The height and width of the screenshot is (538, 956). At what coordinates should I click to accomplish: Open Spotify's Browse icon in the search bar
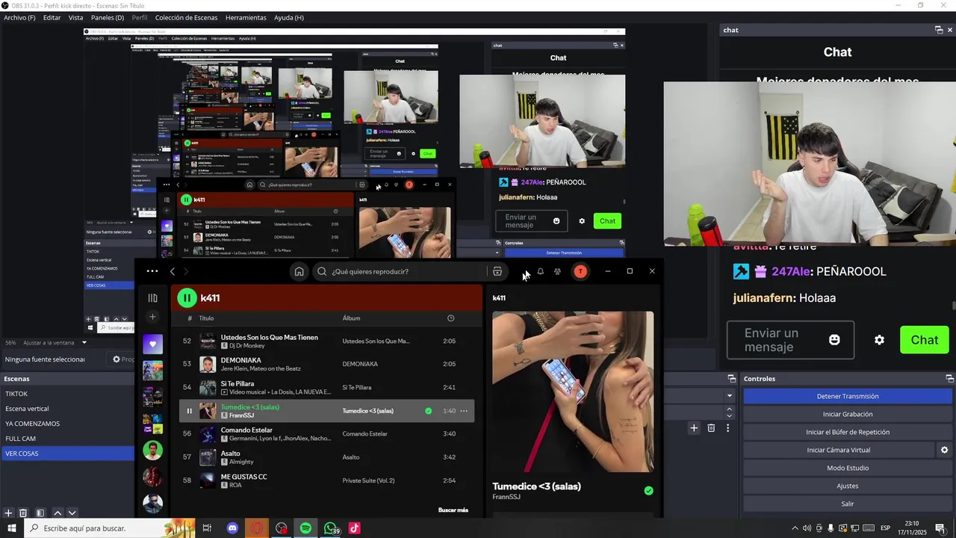(497, 271)
